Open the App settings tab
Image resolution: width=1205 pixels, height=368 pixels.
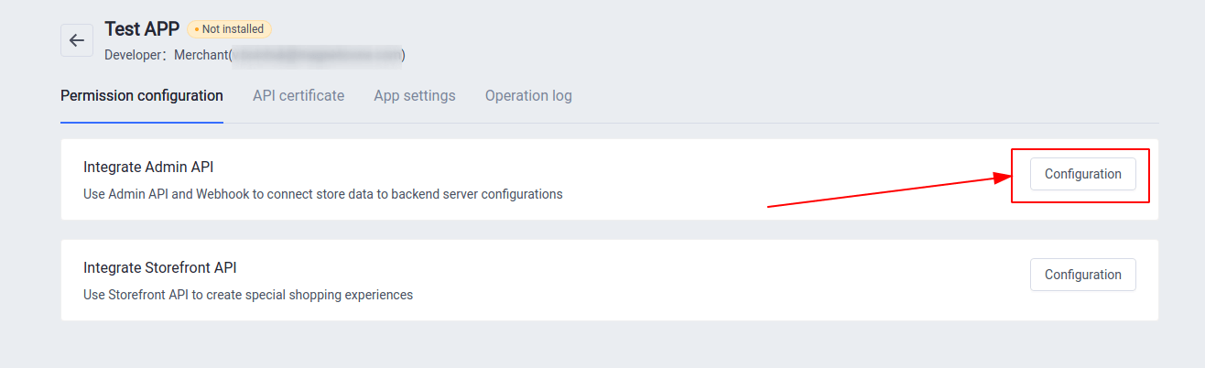pyautogui.click(x=415, y=95)
